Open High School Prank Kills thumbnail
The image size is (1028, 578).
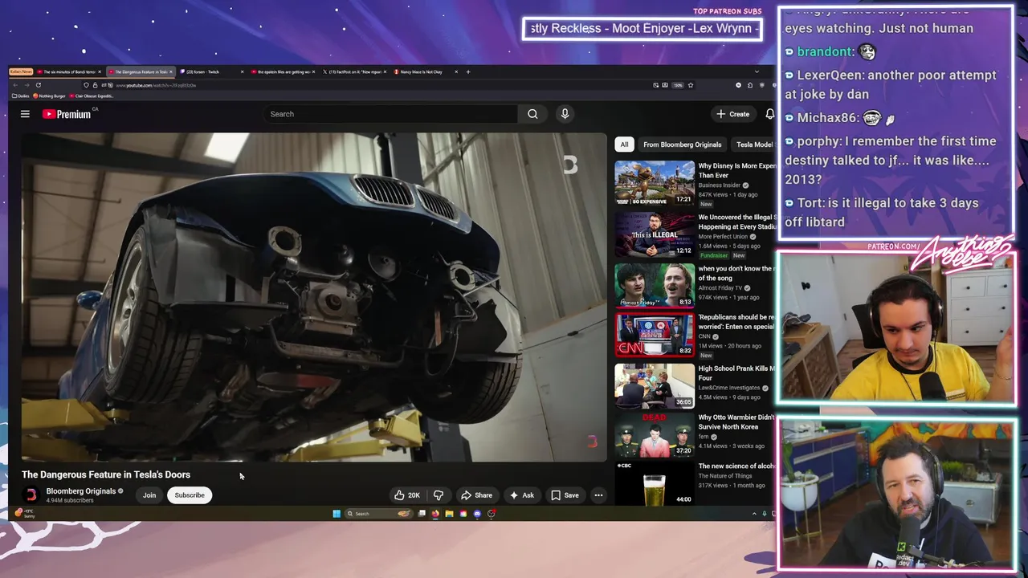[x=655, y=386]
